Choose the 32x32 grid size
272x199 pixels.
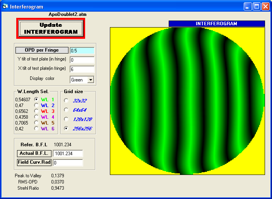pyautogui.click(x=66, y=100)
